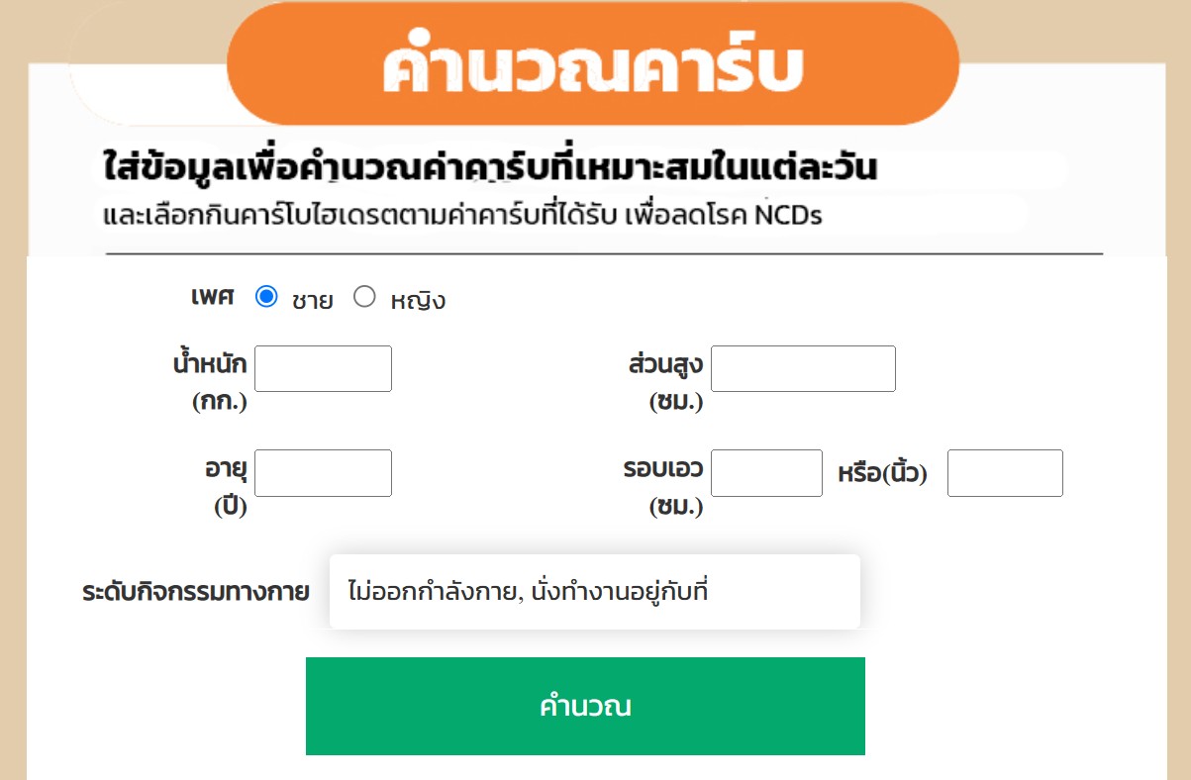Click the ชาย text label
Viewport: 1191px width, 780px height.
tap(312, 300)
